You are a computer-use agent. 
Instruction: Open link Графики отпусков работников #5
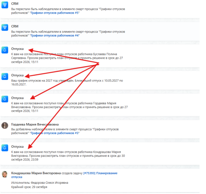(x=54, y=13)
